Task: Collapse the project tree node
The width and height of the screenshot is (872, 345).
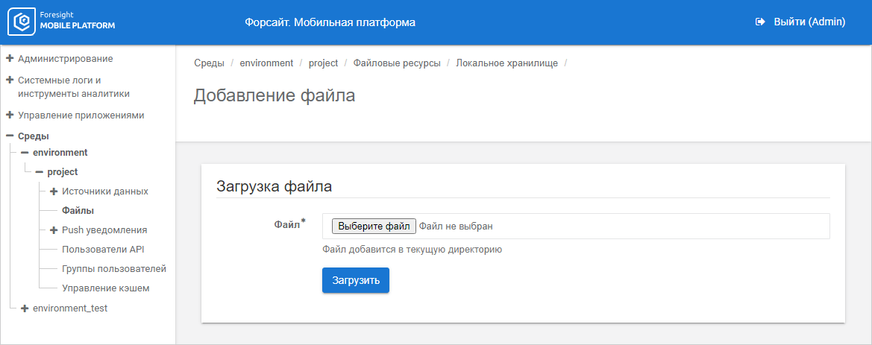Action: pos(40,172)
